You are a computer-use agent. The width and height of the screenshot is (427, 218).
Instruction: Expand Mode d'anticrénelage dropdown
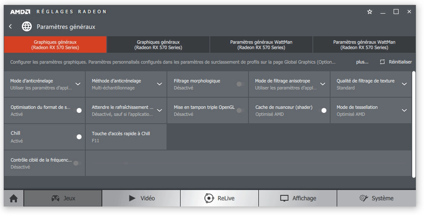click(x=78, y=84)
